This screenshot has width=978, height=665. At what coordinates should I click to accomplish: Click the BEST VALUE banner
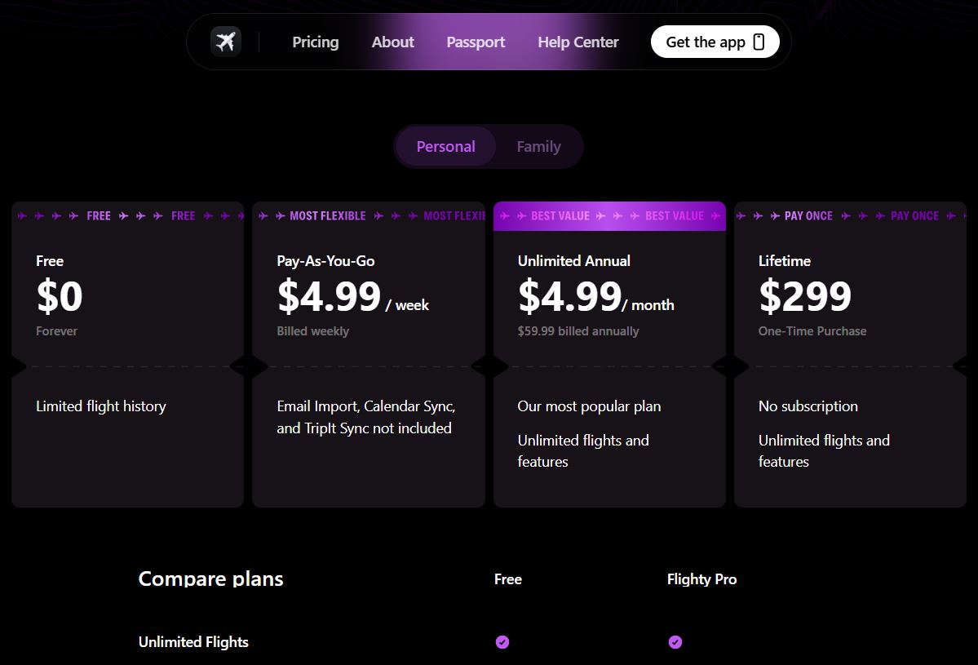point(609,216)
